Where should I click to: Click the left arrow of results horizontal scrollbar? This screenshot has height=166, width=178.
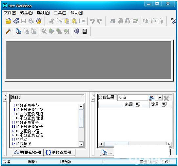[x=101, y=144]
